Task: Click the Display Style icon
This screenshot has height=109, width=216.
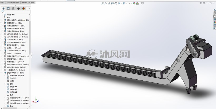Action: click(x=124, y=3)
